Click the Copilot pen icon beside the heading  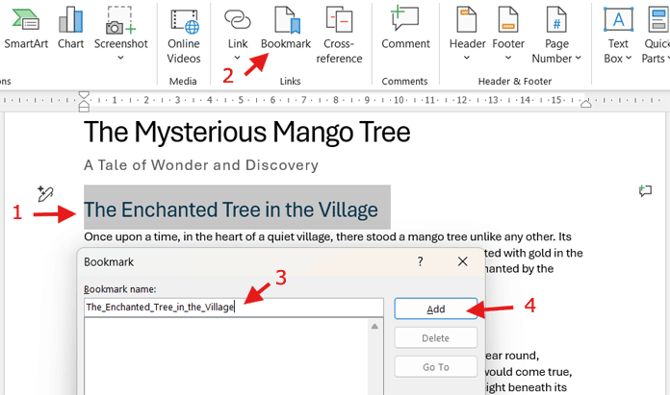click(45, 194)
